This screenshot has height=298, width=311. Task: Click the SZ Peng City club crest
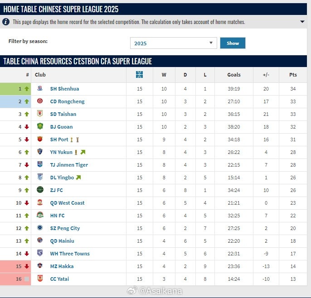[x=40, y=228]
